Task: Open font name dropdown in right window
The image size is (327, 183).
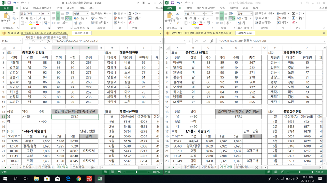Action: (x=203, y=14)
